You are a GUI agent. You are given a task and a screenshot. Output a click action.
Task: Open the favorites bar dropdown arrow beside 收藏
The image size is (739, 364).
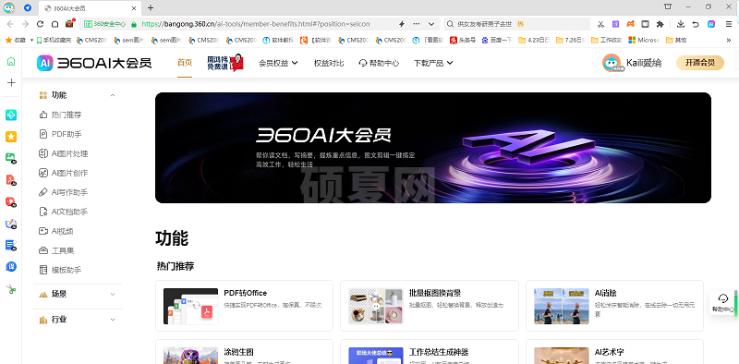click(31, 41)
